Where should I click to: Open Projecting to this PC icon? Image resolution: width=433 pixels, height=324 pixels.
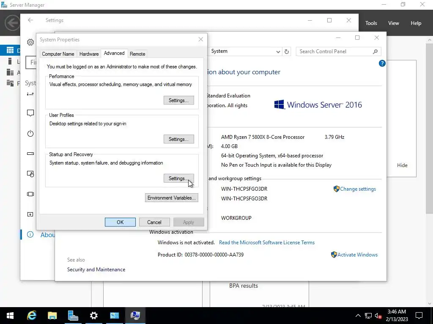point(30,214)
